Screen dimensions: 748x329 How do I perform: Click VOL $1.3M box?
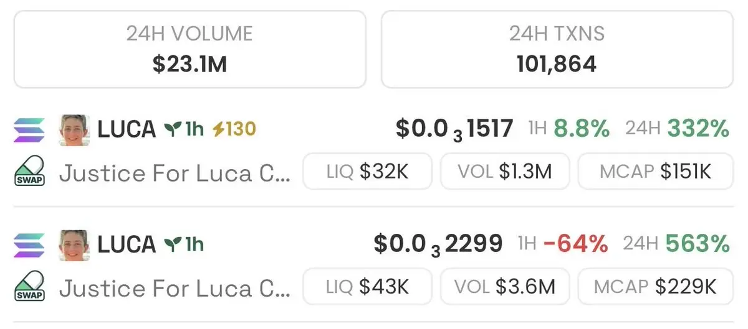[504, 171]
